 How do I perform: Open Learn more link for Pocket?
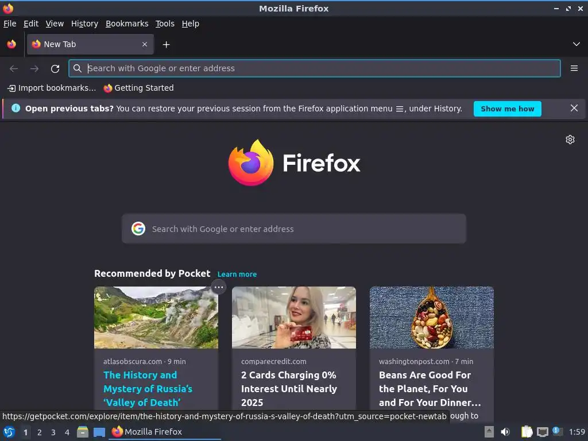point(237,274)
